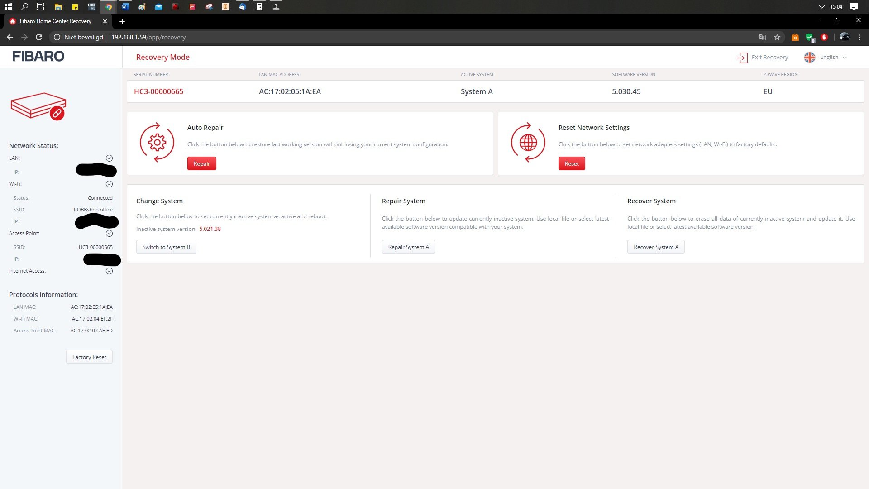View the not-secure site info icon

[57, 37]
